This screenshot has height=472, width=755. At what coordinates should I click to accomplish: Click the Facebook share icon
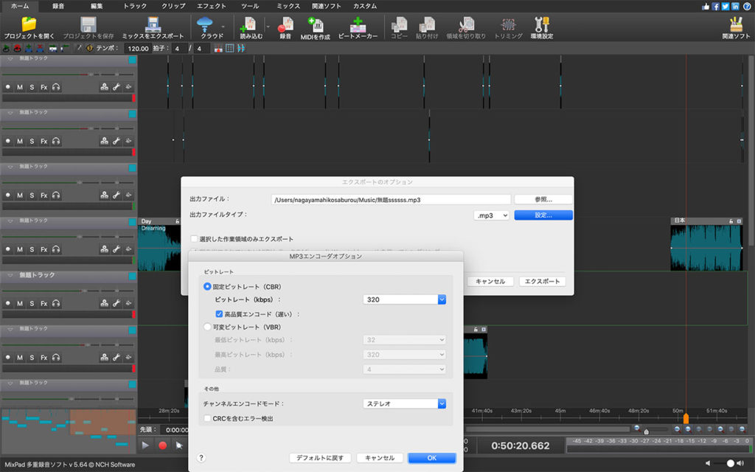(x=715, y=6)
